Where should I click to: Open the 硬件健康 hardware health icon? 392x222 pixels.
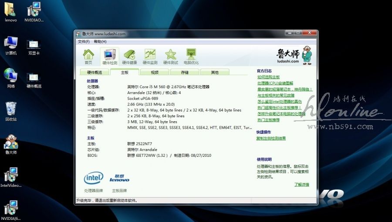coord(129,56)
